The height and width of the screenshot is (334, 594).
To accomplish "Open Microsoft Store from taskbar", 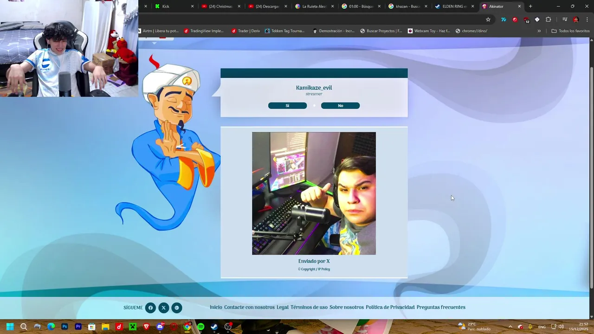I will (x=92, y=327).
